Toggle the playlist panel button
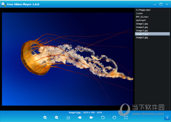Screen dimensions: 171x122 (167, 117)
